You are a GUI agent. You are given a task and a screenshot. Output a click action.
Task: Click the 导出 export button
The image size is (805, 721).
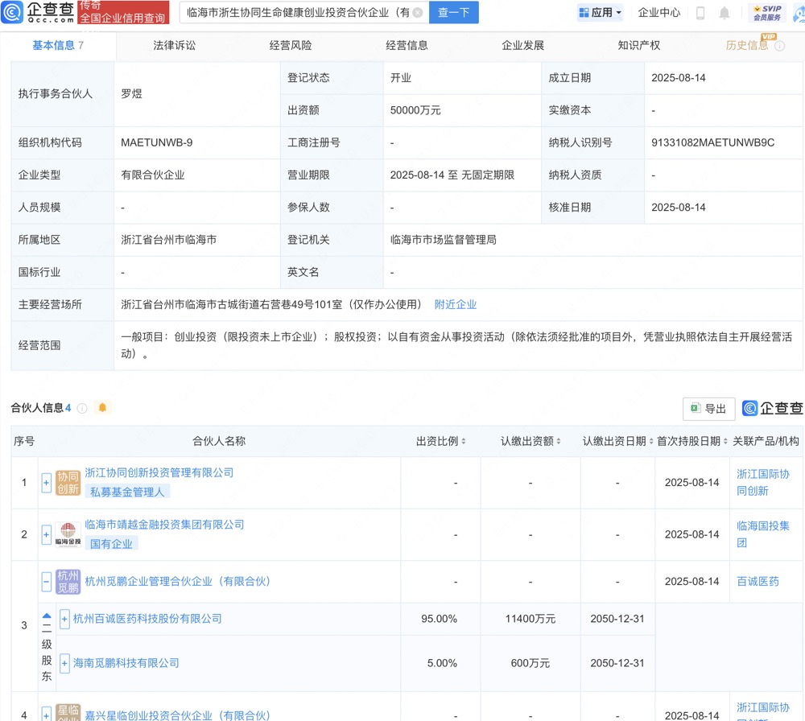[708, 409]
